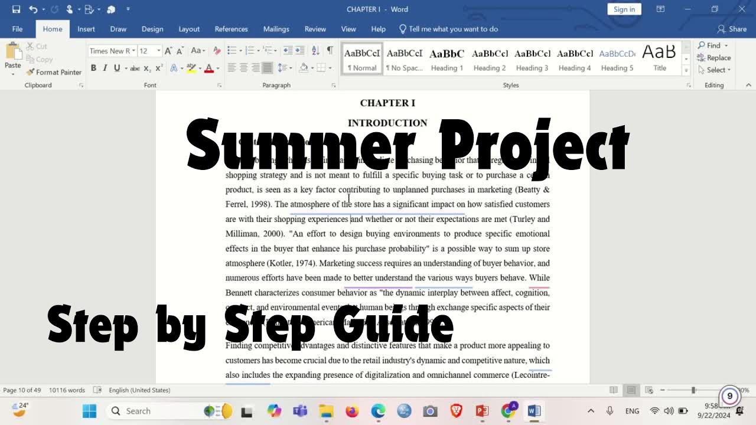Open PowerPoint from the taskbar

482,411
